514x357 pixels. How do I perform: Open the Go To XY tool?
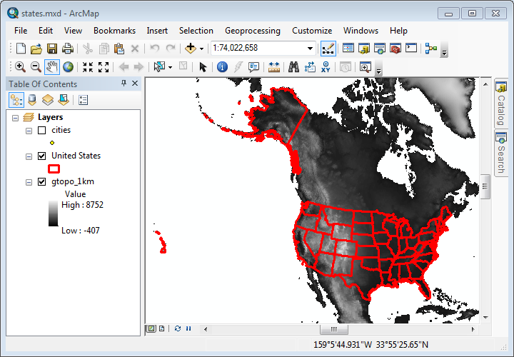pos(326,67)
